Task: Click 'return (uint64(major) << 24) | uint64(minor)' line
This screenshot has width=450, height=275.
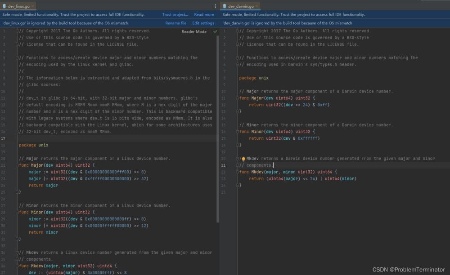Action: [x=302, y=179]
